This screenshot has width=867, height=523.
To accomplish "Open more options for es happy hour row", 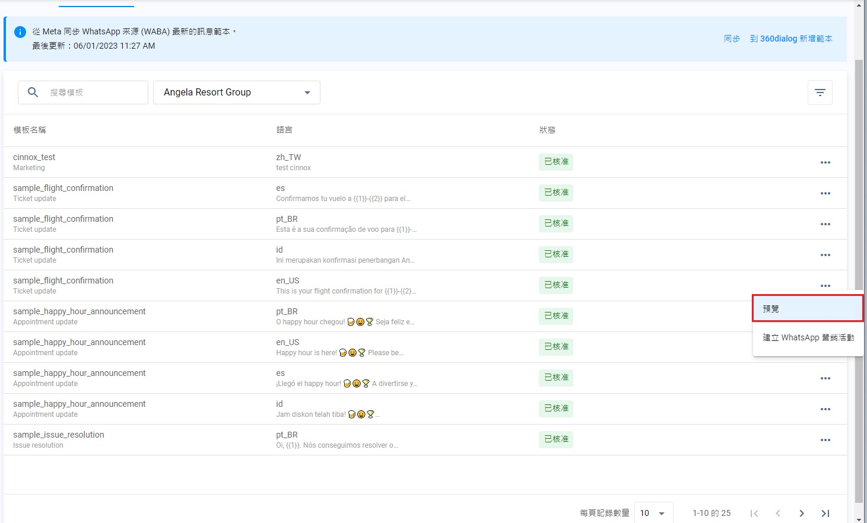I will (825, 378).
